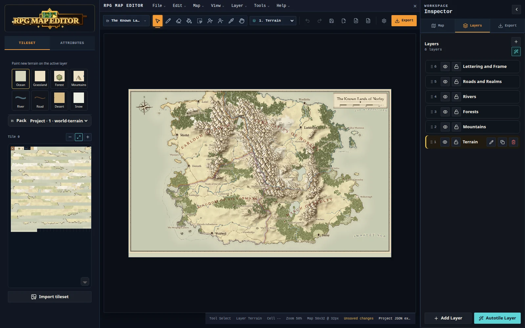
Task: Open the active layer dropdown '1. Terrain'
Action: 273,21
